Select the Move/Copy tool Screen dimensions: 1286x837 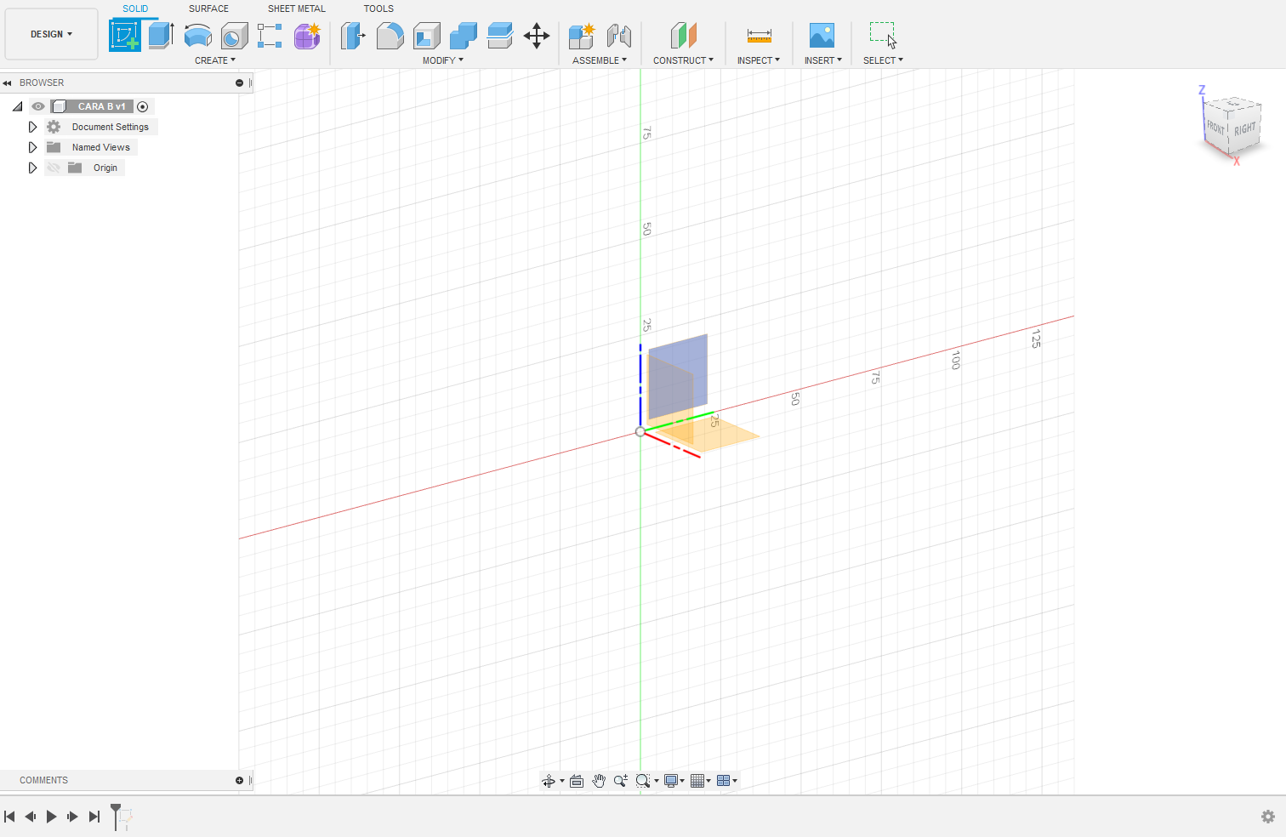[537, 36]
